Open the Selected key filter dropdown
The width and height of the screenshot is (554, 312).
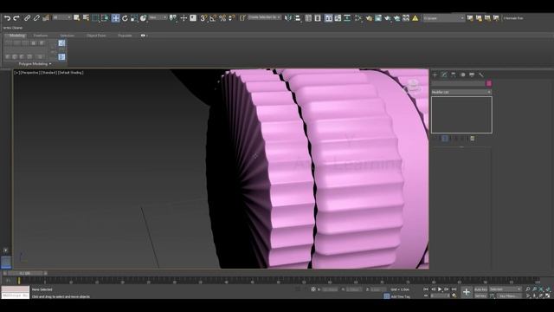pos(506,289)
